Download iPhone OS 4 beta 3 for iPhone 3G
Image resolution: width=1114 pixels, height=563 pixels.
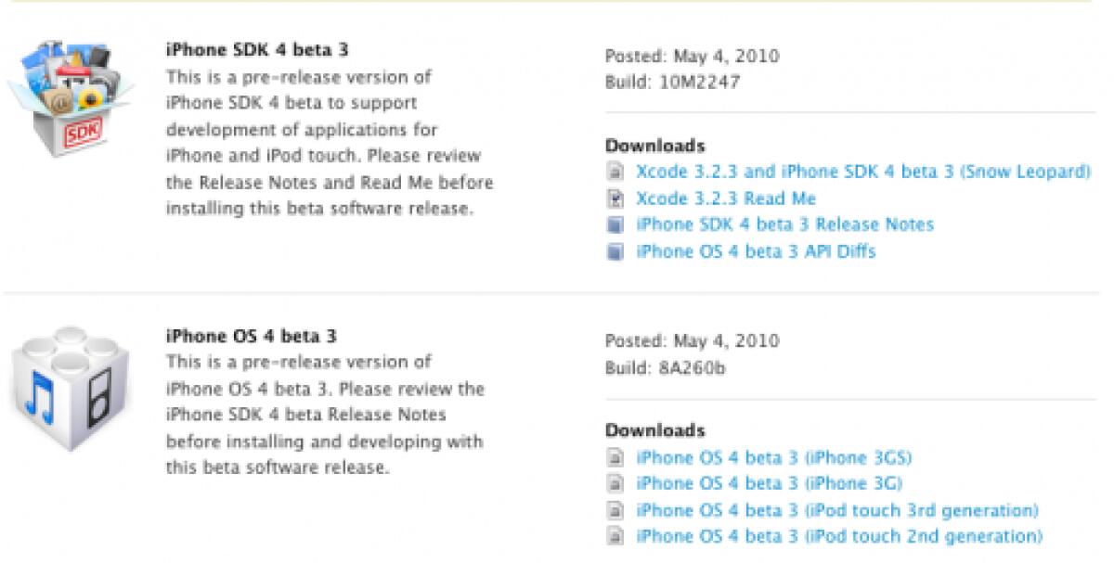pos(771,483)
